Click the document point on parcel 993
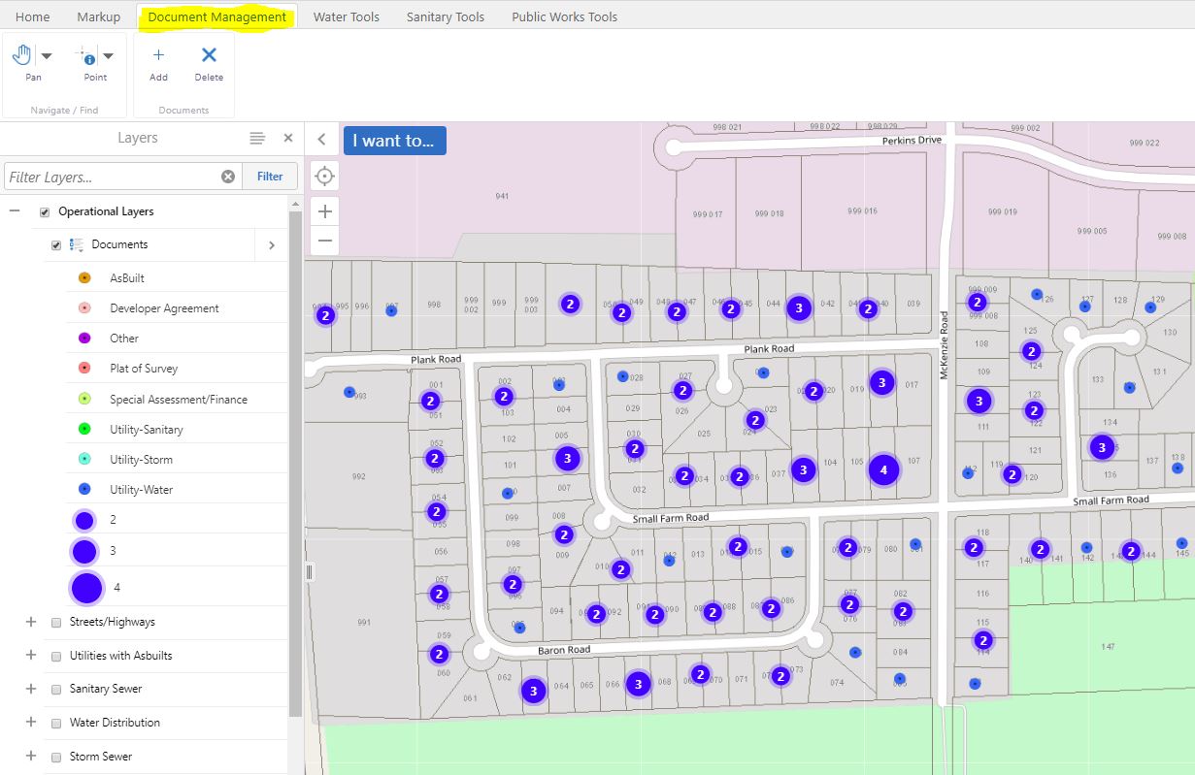 pos(349,393)
